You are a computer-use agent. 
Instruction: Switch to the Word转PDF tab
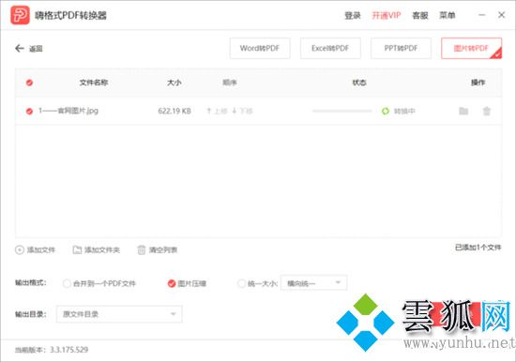260,49
